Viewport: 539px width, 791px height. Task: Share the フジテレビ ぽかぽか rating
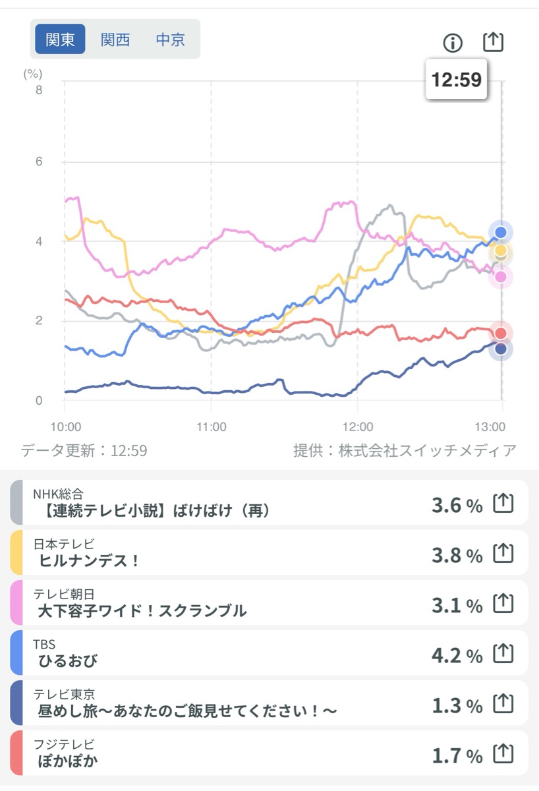point(503,754)
